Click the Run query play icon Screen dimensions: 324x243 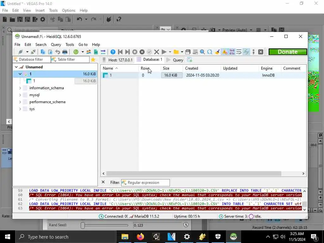click(x=164, y=52)
